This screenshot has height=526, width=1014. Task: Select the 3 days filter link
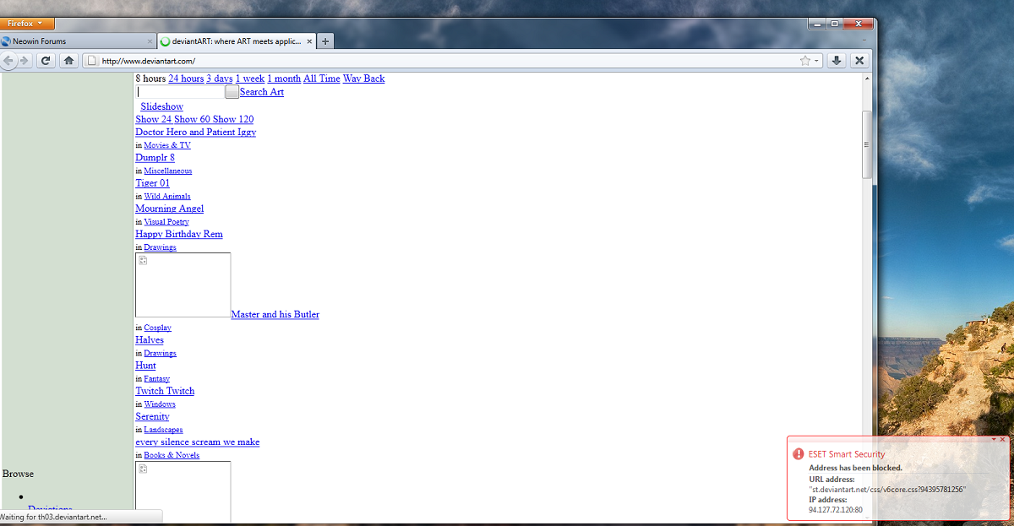pyautogui.click(x=220, y=79)
